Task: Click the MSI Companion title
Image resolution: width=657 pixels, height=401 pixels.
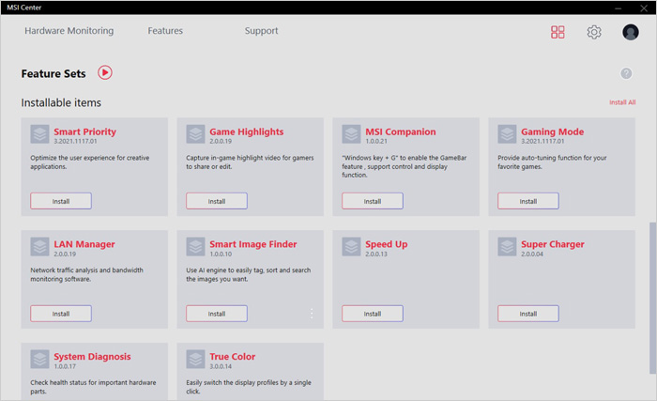Action: point(400,131)
